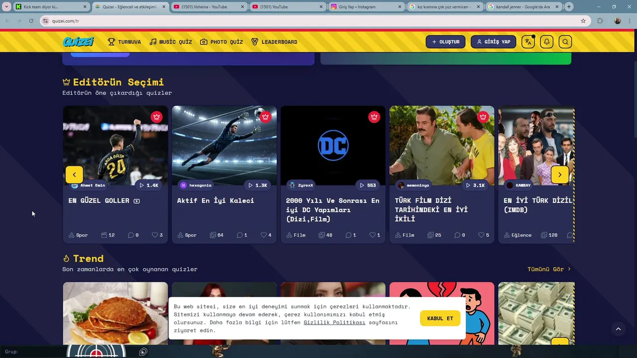Click 3.1K play count badge
This screenshot has width=637, height=358.
pyautogui.click(x=475, y=185)
